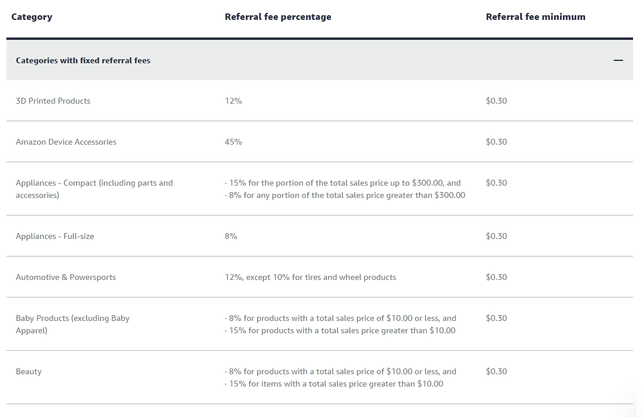Screen dimensions: 643x417
Task: Click the minus icon in section header
Action: 618,60
